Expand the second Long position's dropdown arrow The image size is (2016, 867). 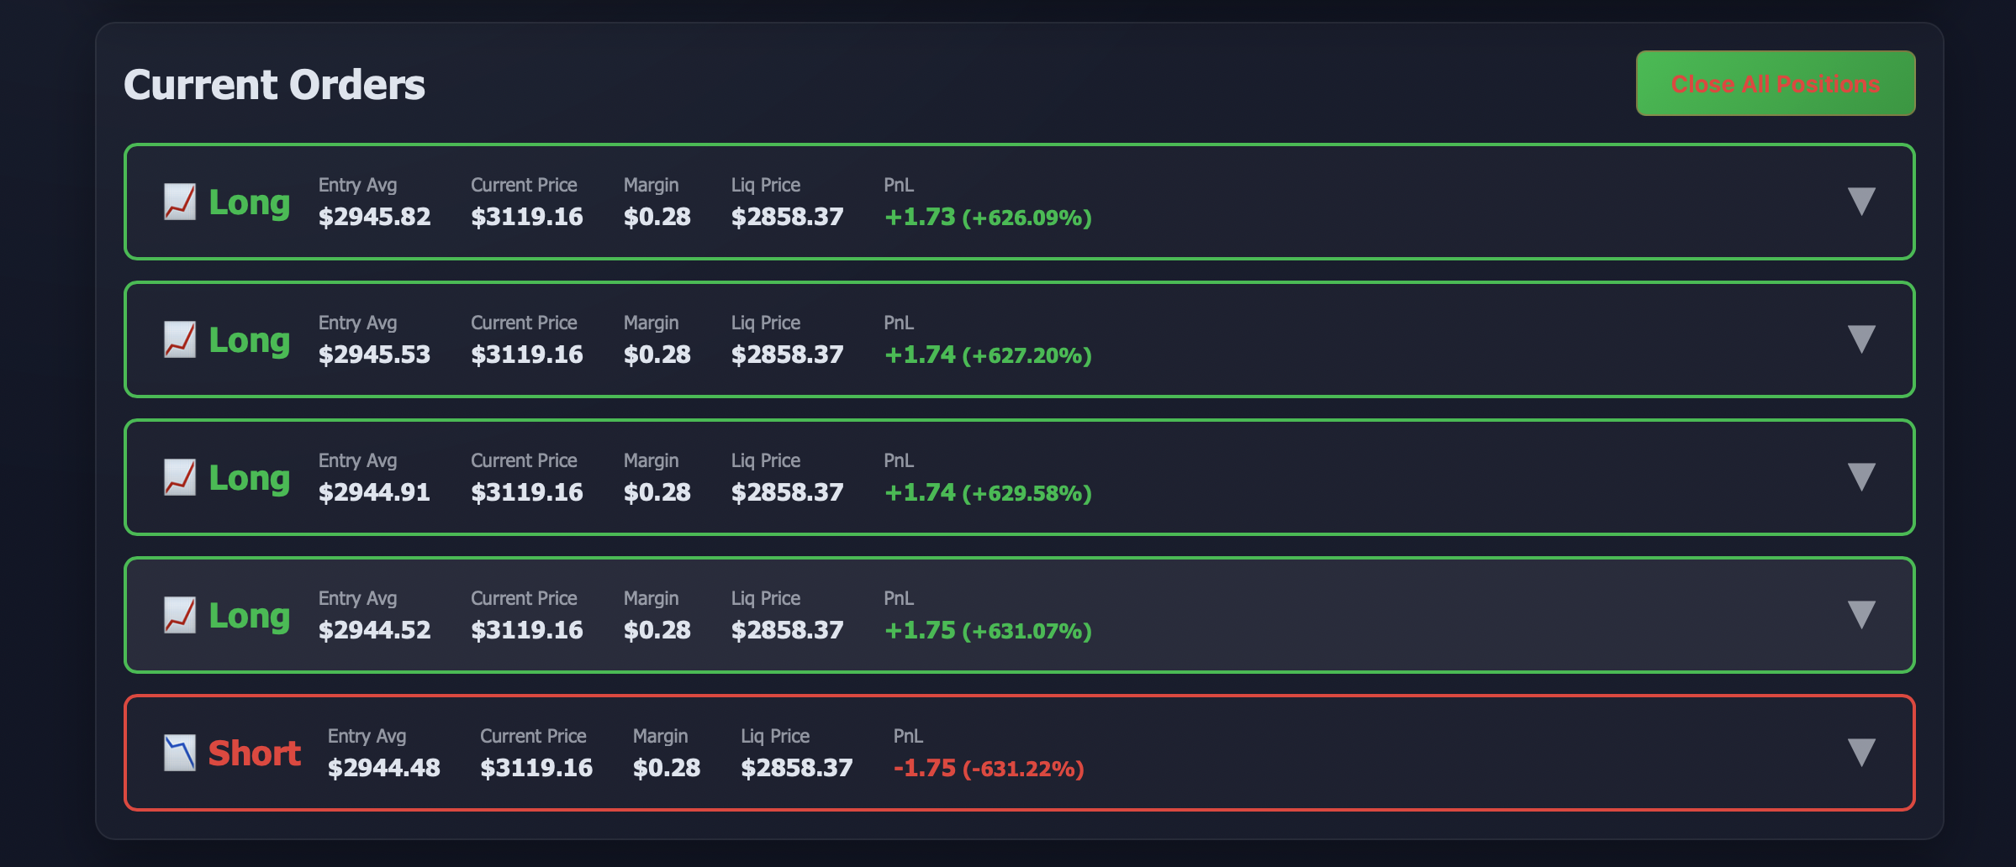[1861, 339]
